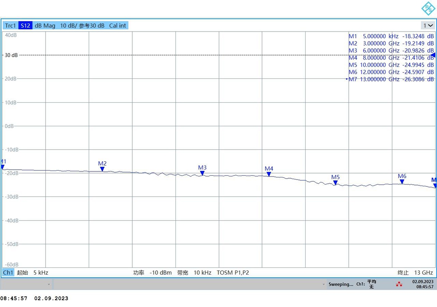The image size is (437, 307).
Task: Select the M3 marker triangle on trace
Action: click(202, 174)
